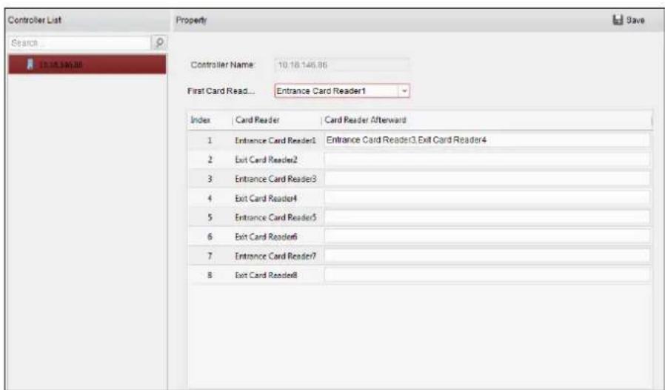Select the Entrance Card Reader1 row label
Image resolution: width=665 pixels, height=390 pixels.
click(275, 141)
